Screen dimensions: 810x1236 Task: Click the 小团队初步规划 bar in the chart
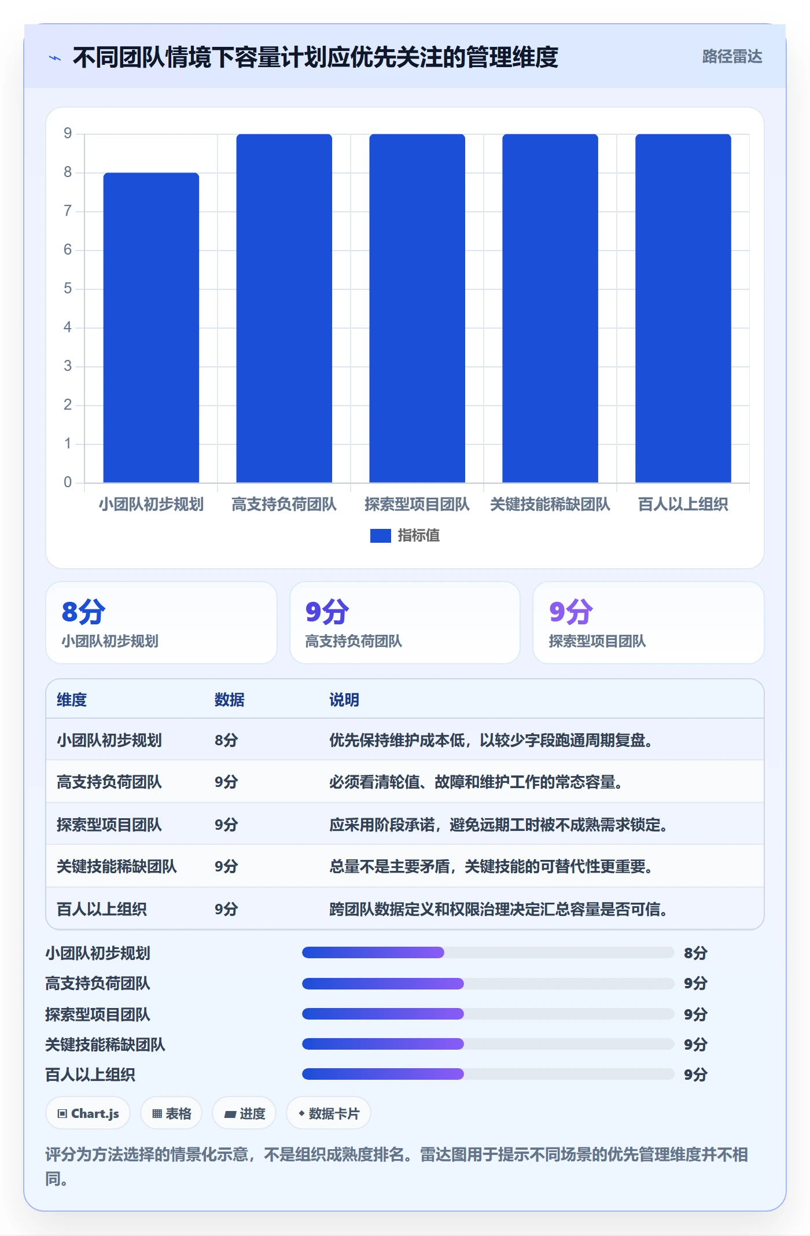151,328
